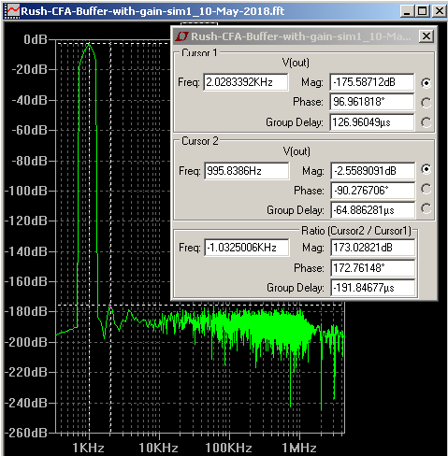The height and width of the screenshot is (456, 448).
Task: Maximize the FFT plot window
Action: pos(423,11)
